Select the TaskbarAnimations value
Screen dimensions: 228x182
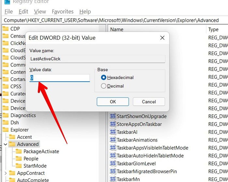pyautogui.click(x=137, y=140)
